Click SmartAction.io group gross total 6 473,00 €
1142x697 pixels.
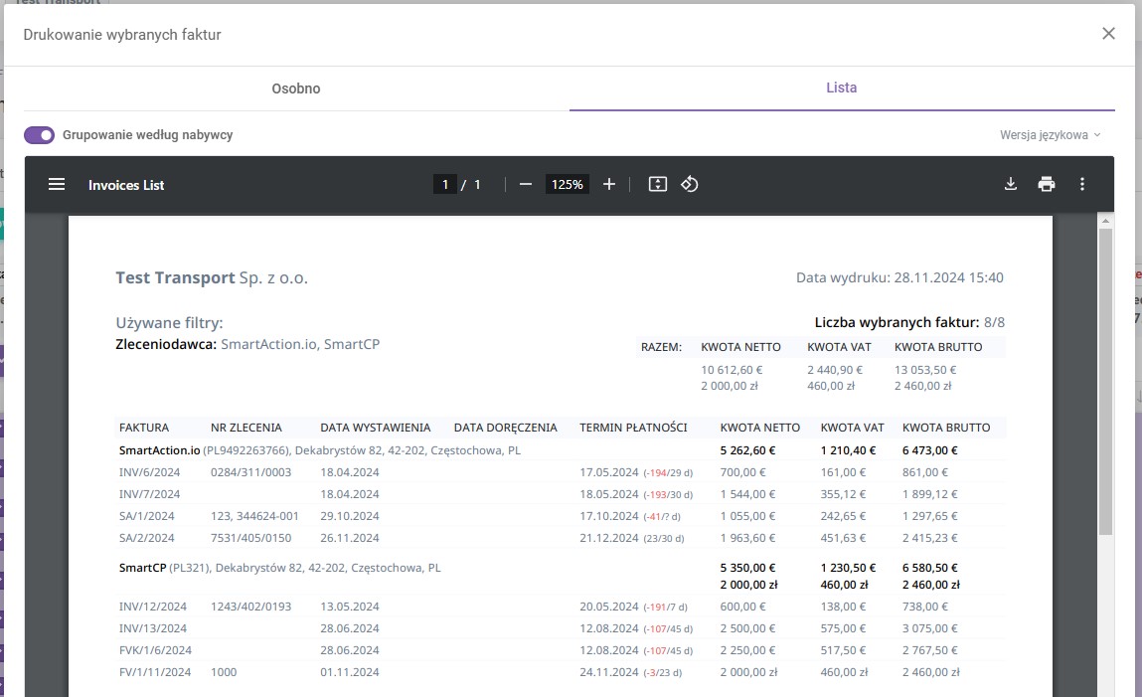(x=930, y=450)
